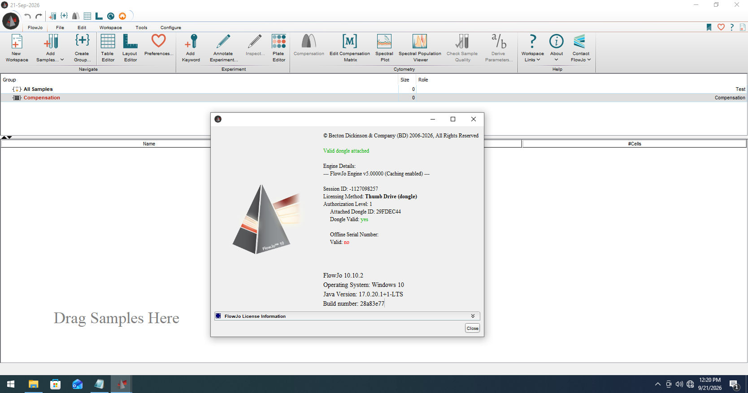The width and height of the screenshot is (748, 393).
Task: Click the orange sunburst icon in quick access toolbar
Action: 122,16
